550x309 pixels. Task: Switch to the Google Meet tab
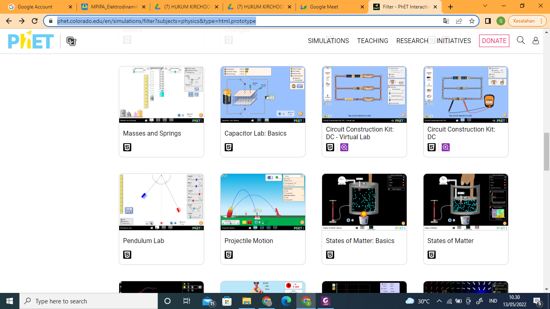[329, 7]
